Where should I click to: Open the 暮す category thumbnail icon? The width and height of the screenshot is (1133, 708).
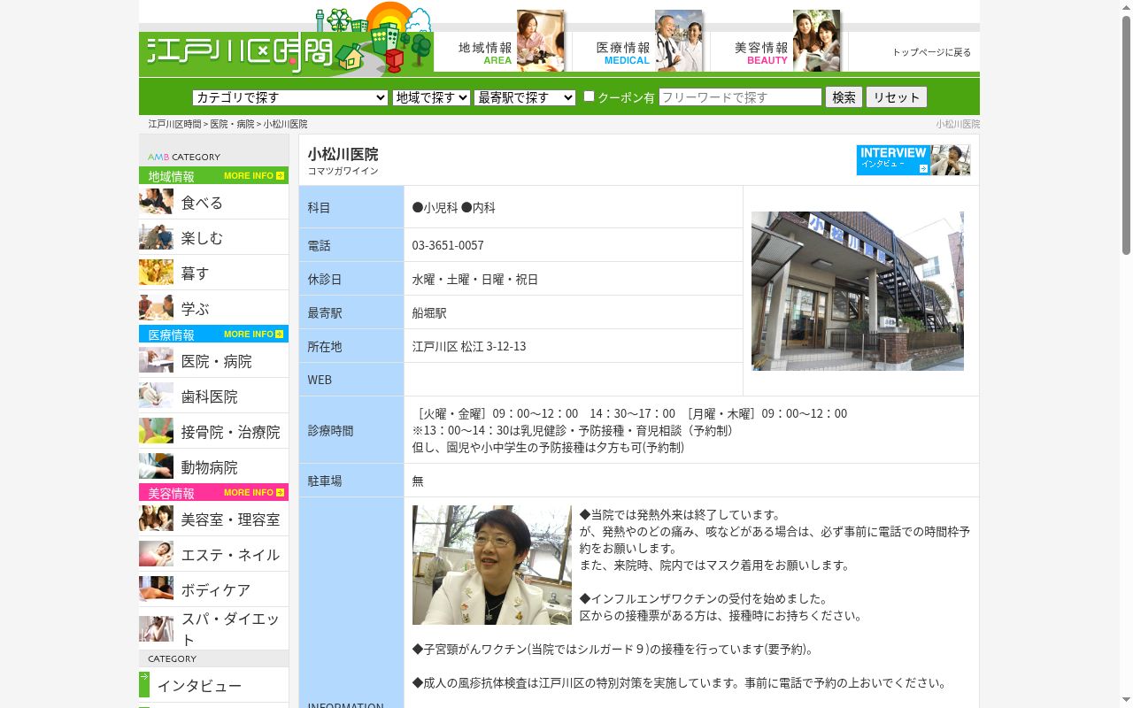coord(156,273)
